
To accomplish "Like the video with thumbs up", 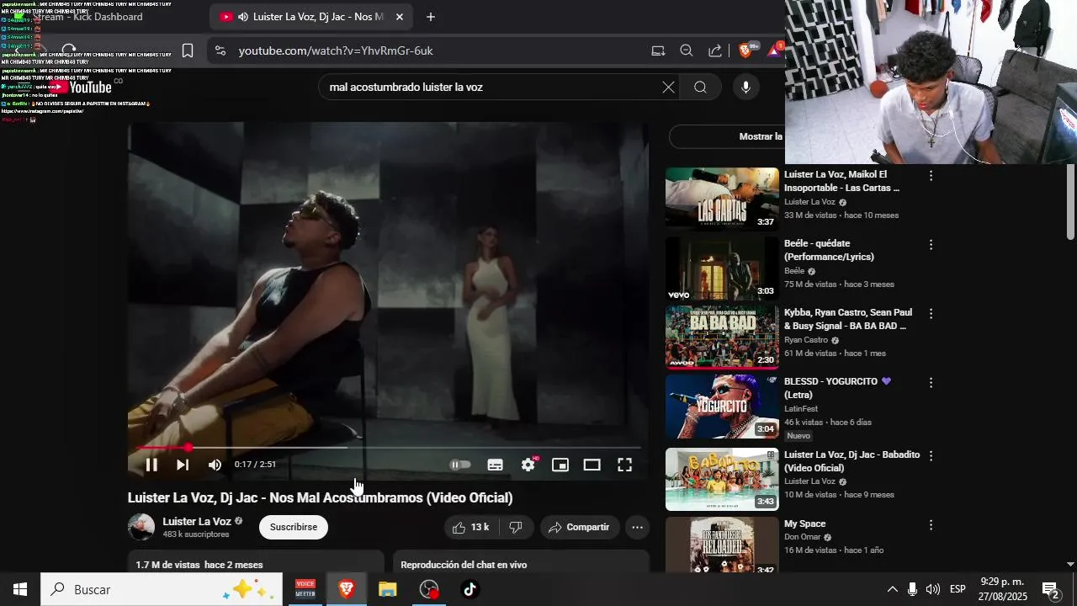I will 470,528.
